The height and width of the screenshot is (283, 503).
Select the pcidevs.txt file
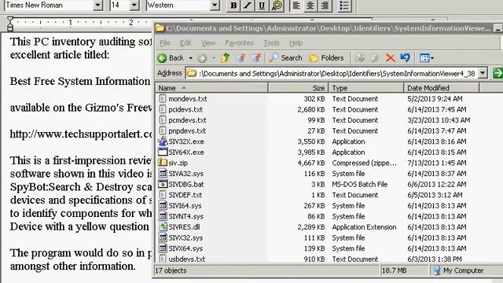[185, 109]
